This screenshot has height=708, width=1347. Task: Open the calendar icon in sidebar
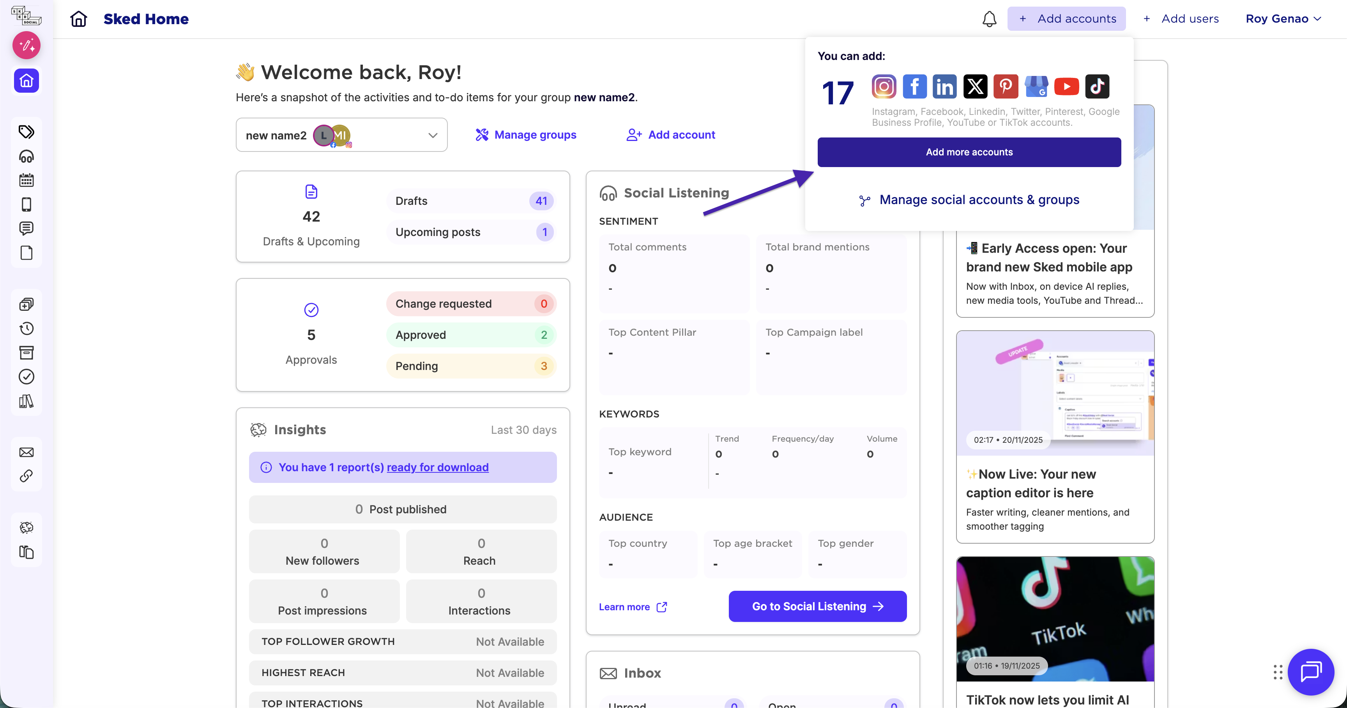click(27, 180)
